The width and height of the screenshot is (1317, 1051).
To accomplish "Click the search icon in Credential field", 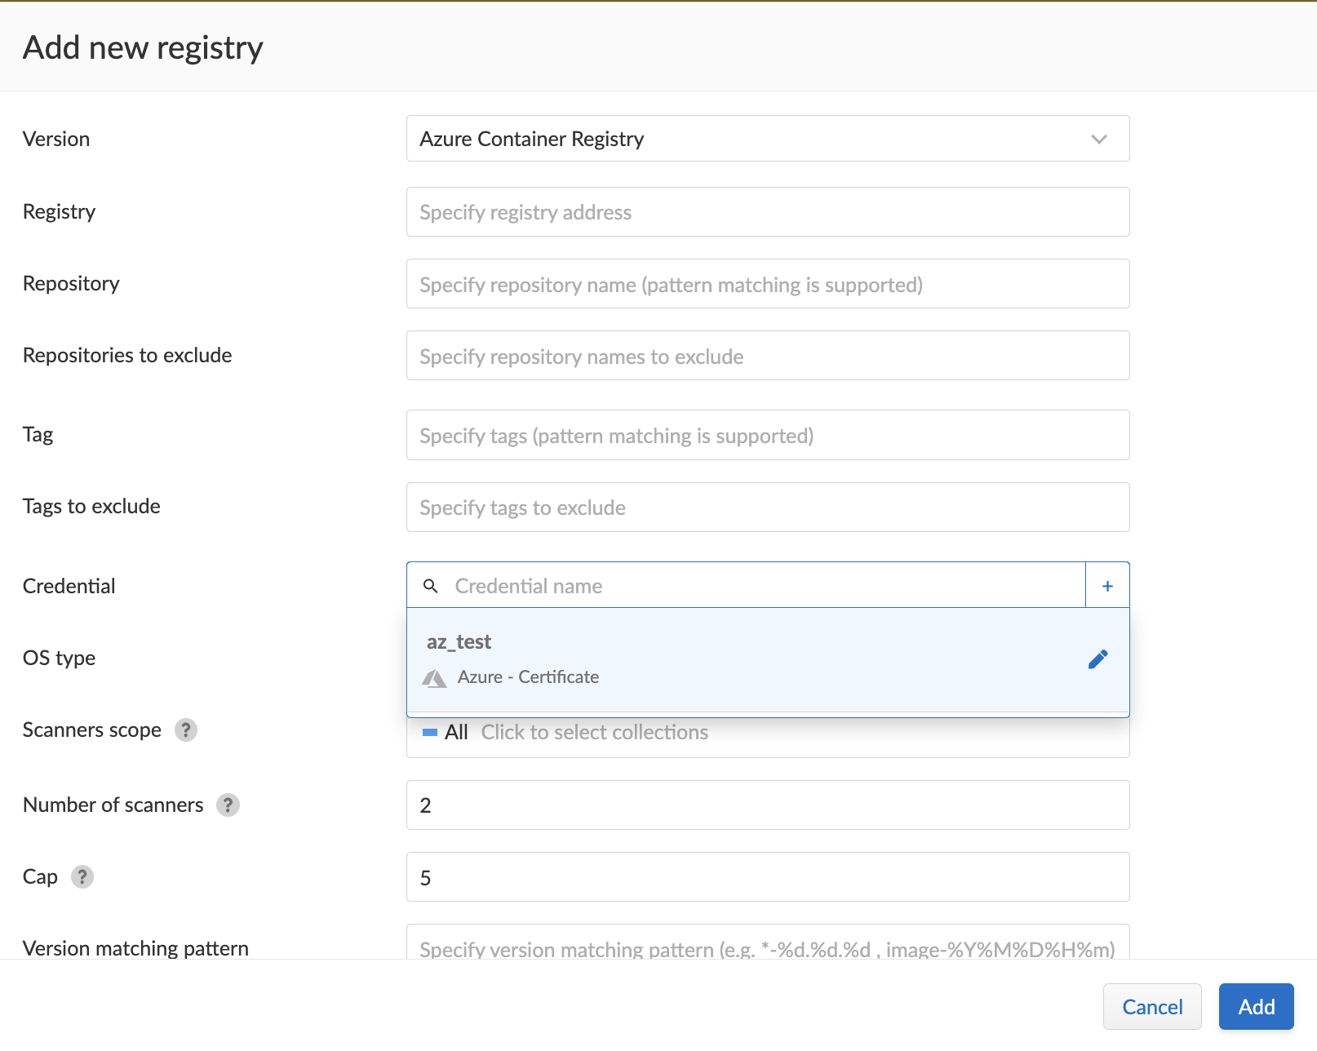I will coord(431,586).
